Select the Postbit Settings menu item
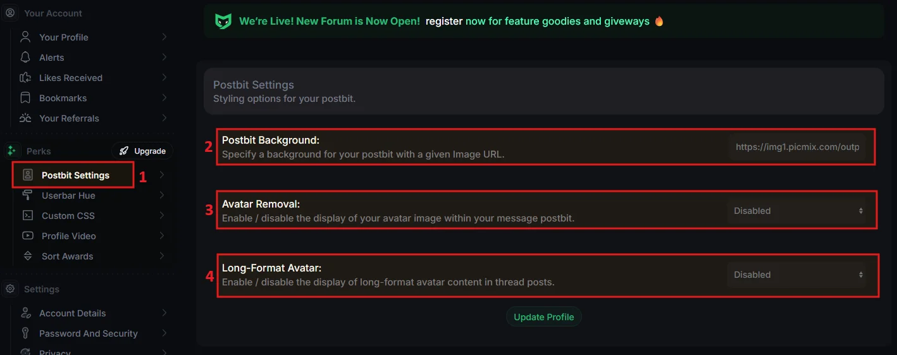The height and width of the screenshot is (355, 897). point(75,175)
